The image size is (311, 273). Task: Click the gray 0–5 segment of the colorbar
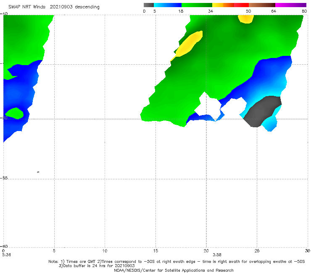[148, 5]
